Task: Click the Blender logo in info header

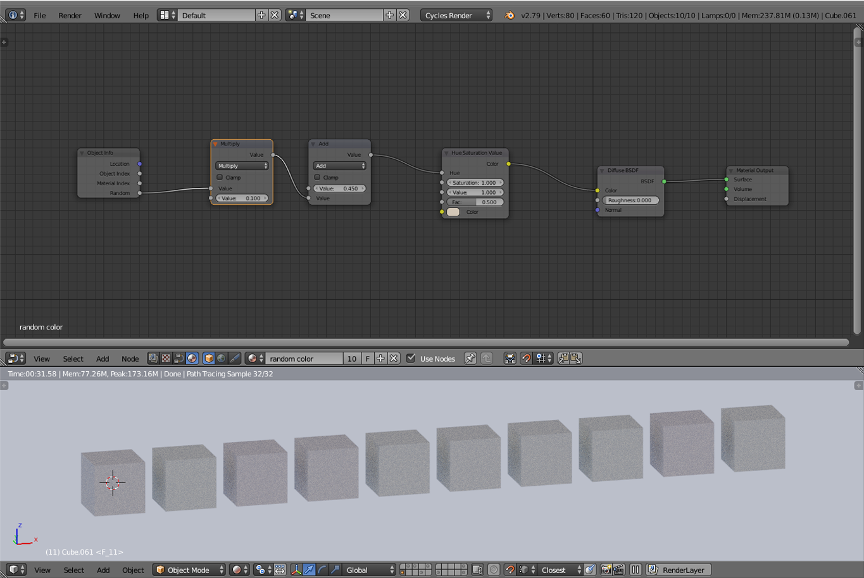Action: click(510, 15)
